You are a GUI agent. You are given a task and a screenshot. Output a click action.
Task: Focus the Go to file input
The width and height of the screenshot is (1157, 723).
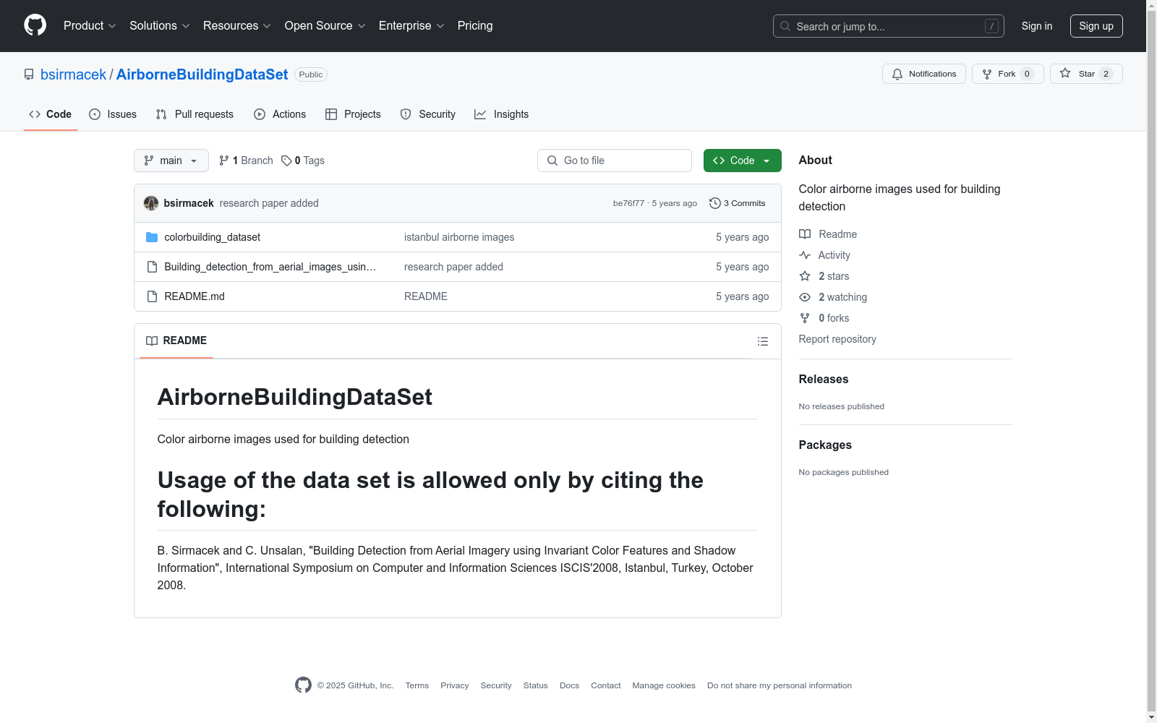[x=615, y=161]
